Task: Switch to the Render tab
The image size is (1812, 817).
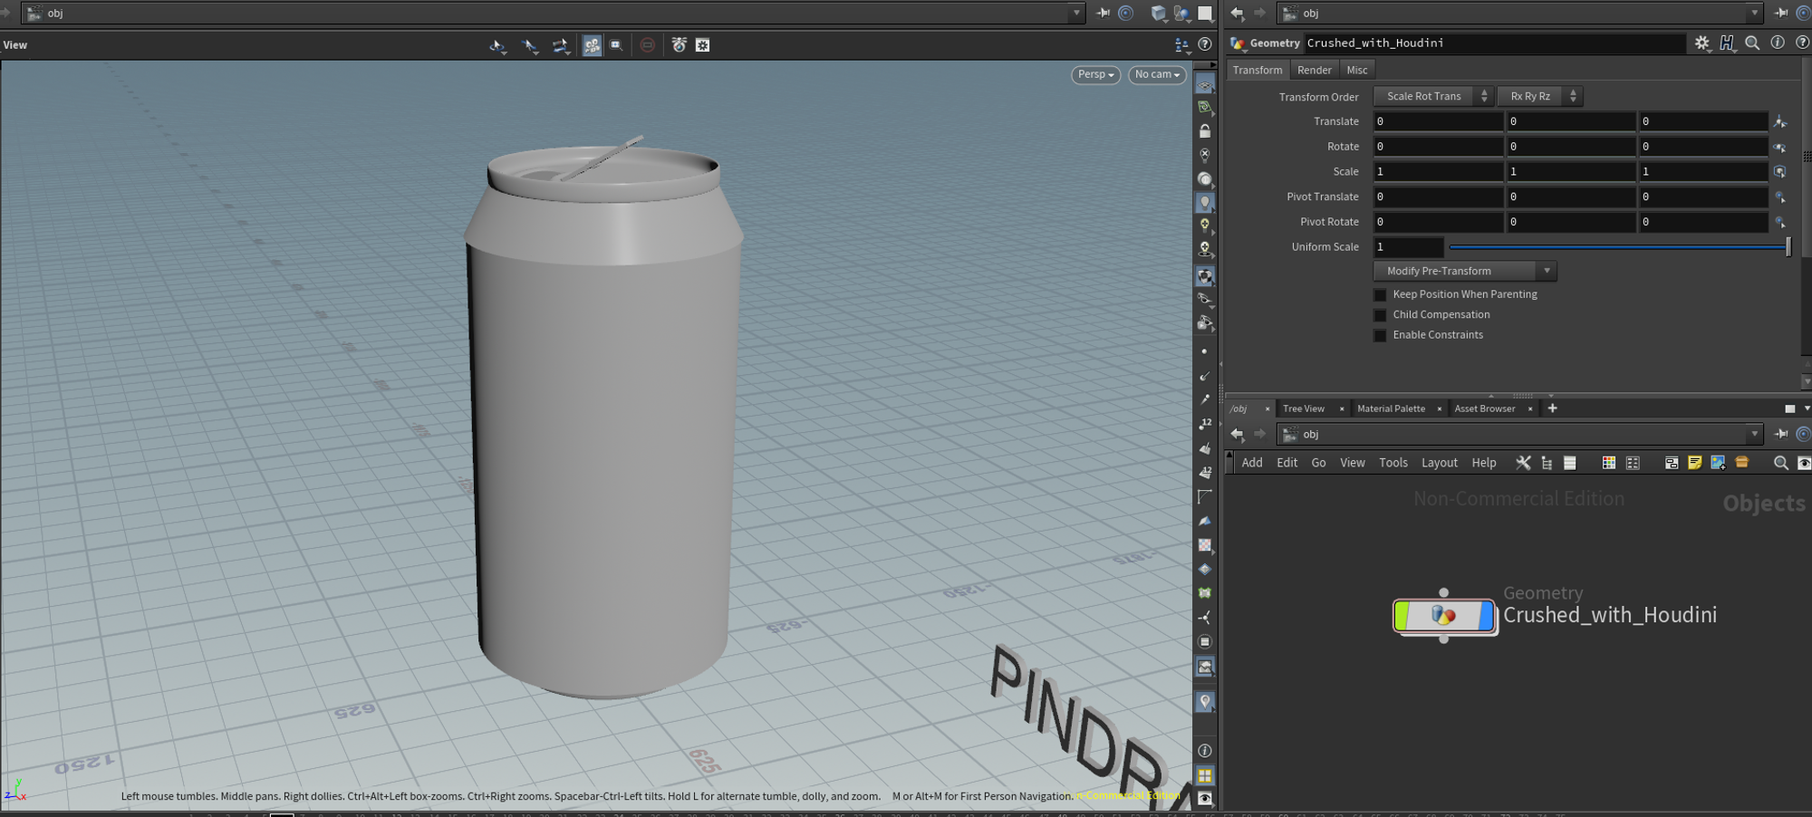Action: 1314,70
